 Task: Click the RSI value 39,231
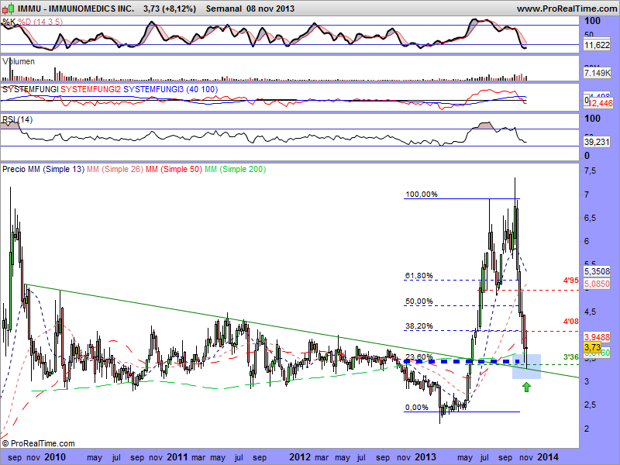coord(597,142)
